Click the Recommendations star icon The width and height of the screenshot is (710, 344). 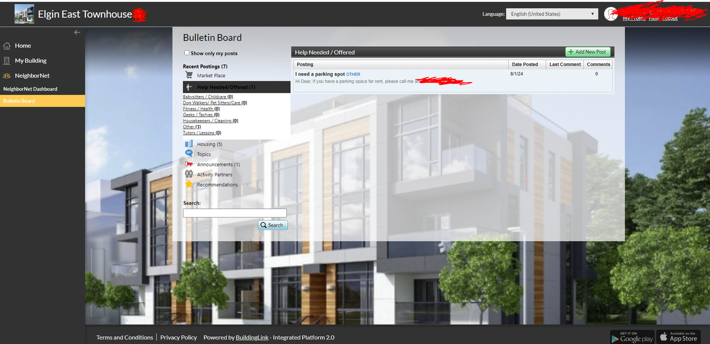coord(189,185)
